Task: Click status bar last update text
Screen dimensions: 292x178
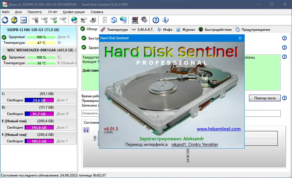Action: (x=53, y=175)
